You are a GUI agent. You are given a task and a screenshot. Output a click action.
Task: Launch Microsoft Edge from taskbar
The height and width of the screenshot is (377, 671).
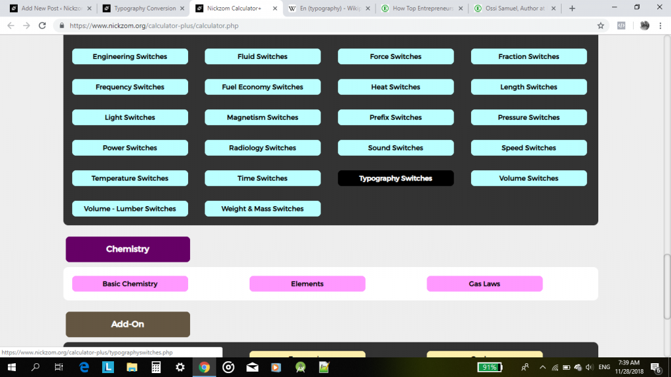click(84, 367)
